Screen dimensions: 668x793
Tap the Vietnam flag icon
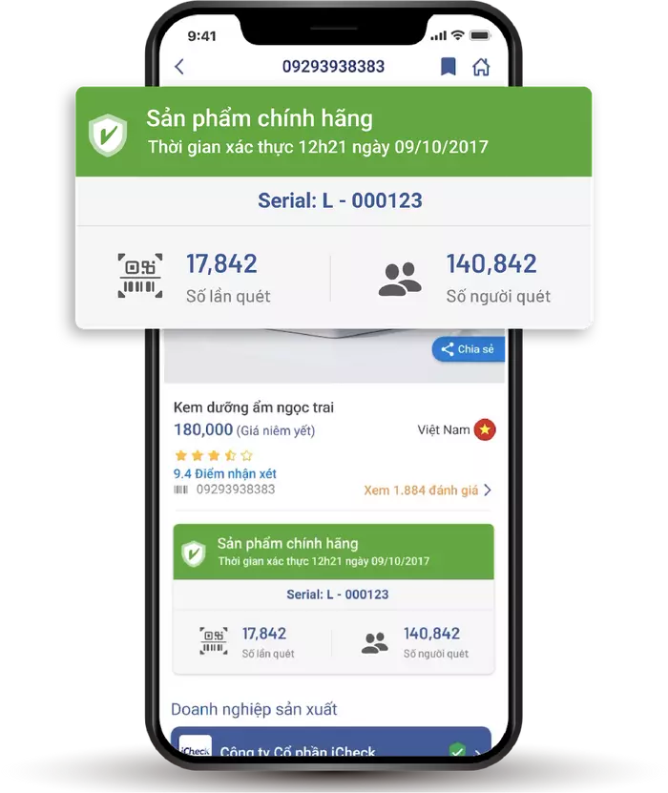485,429
